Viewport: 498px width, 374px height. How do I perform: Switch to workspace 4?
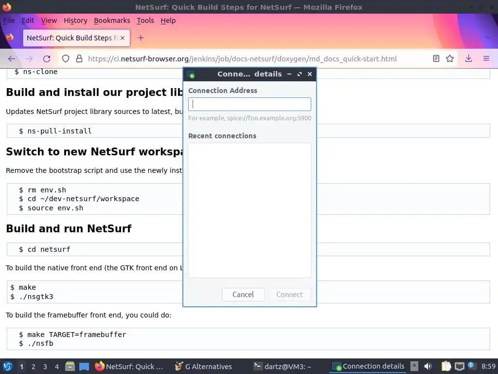(57, 367)
